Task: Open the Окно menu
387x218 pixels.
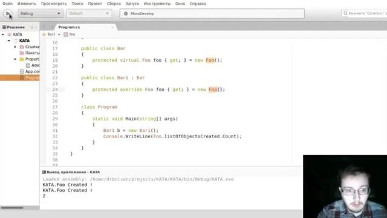Action: [x=180, y=4]
